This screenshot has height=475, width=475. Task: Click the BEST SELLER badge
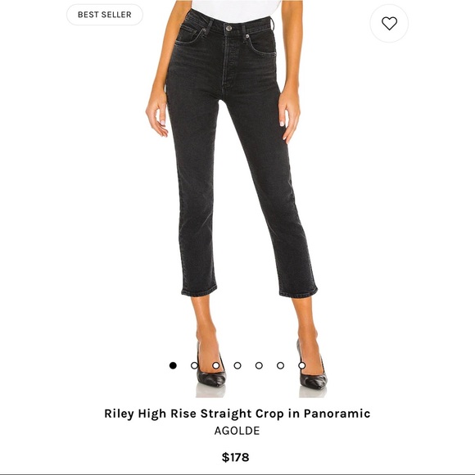point(105,15)
